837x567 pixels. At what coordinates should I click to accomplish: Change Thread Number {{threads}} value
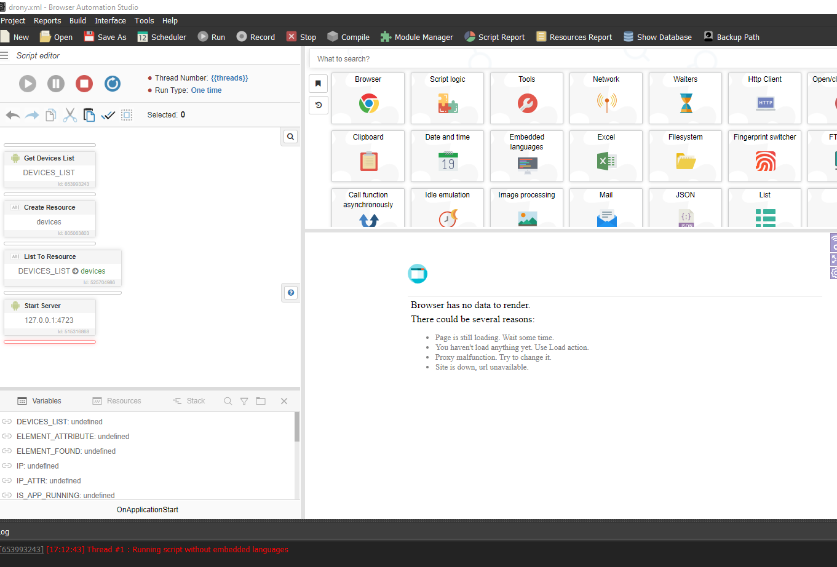tap(229, 78)
